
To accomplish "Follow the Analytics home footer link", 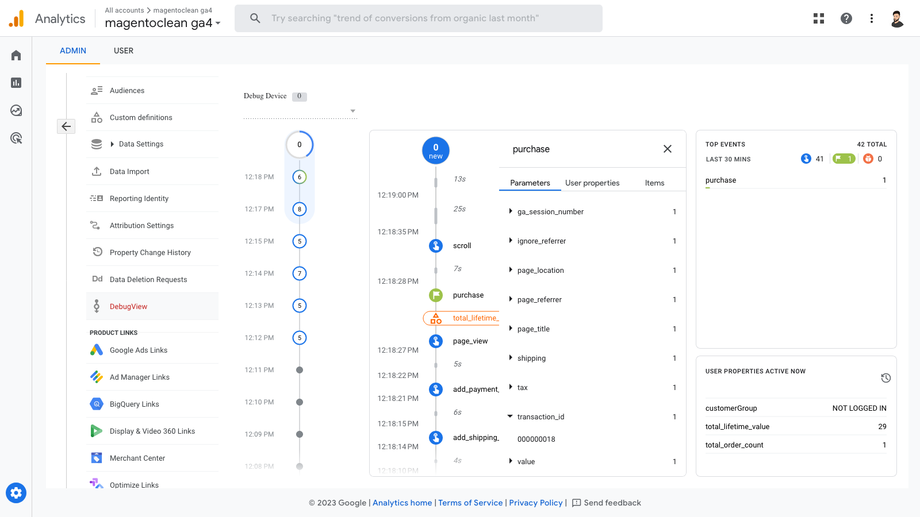I will click(402, 503).
